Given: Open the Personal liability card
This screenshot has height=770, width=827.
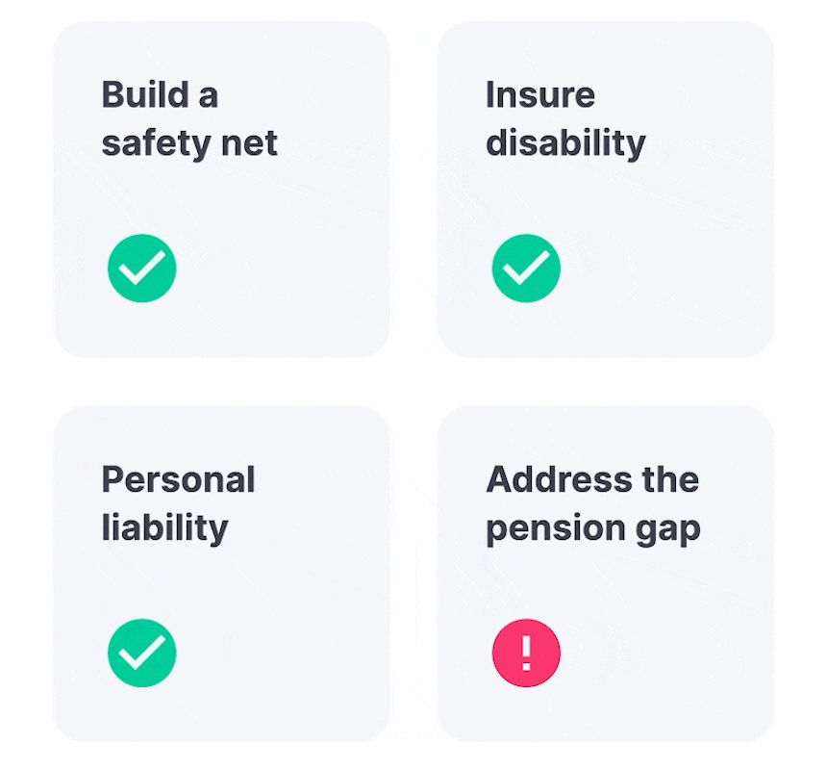Looking at the screenshot, I should [x=221, y=574].
